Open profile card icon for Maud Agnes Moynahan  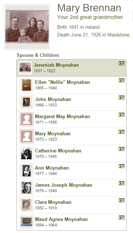point(122,218)
